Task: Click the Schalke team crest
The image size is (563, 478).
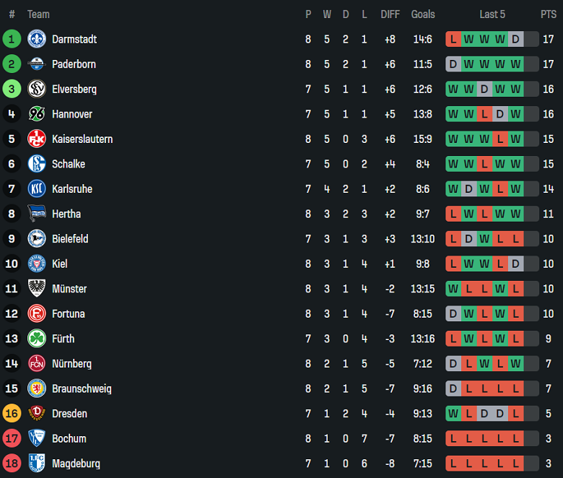Action: 37,164
